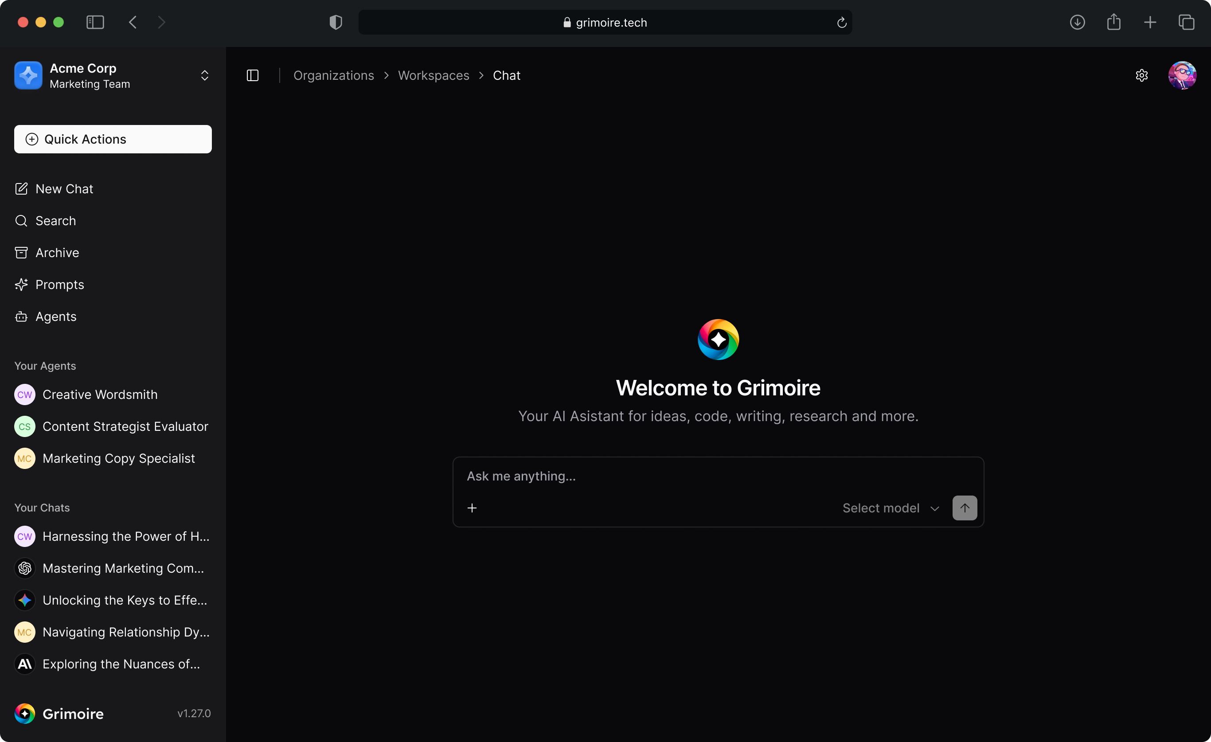Hide the browser sidebar panel

95,22
